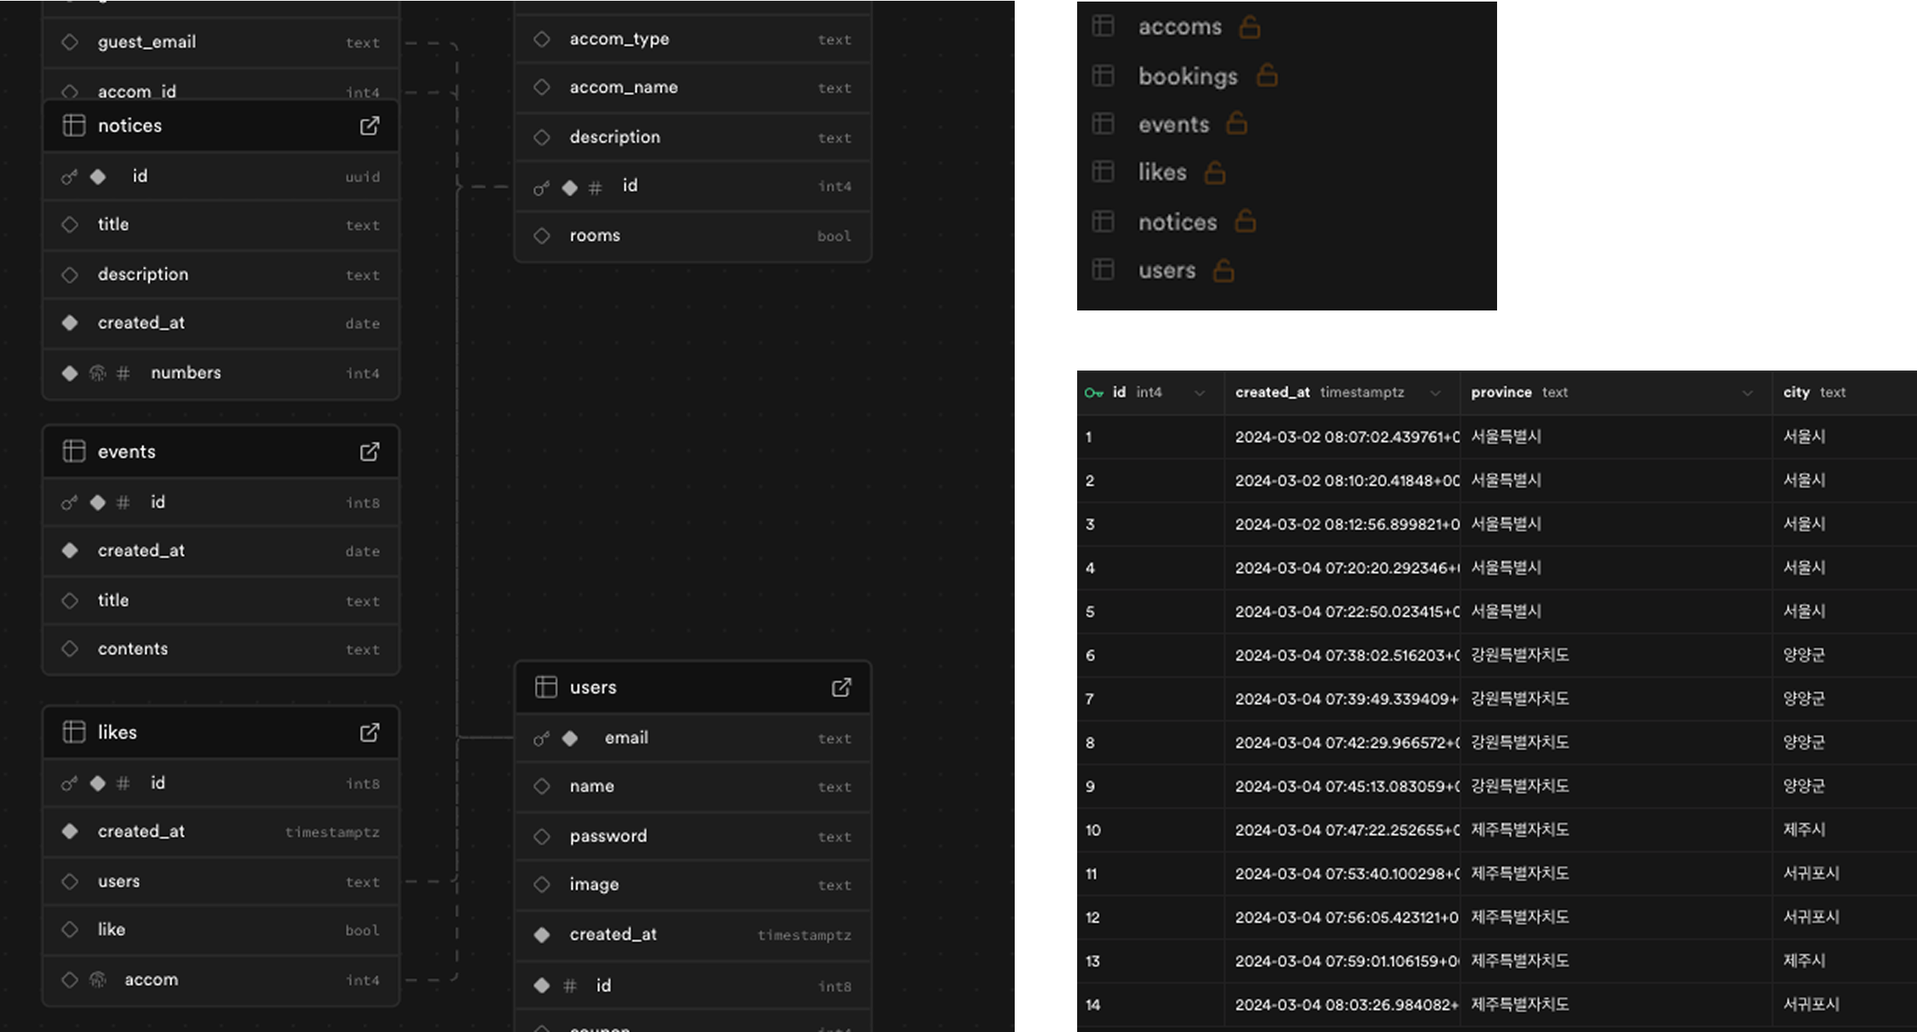Open users table via external link icon
1917x1032 pixels.
(x=841, y=687)
